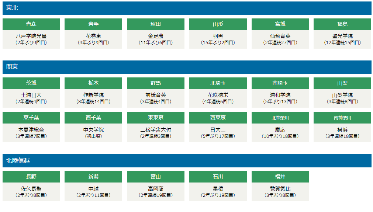The image size is (373, 212).
Task: Open the 東東京 district label
Action: coord(156,118)
